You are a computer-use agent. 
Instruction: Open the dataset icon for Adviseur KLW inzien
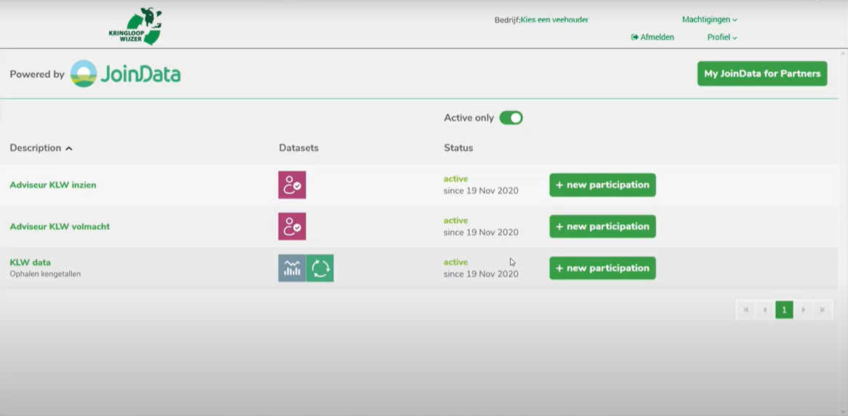[x=292, y=185]
